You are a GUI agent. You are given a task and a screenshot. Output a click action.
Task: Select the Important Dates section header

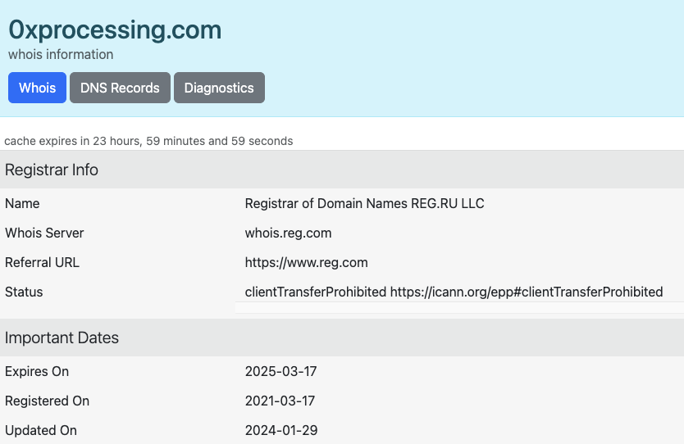(62, 338)
